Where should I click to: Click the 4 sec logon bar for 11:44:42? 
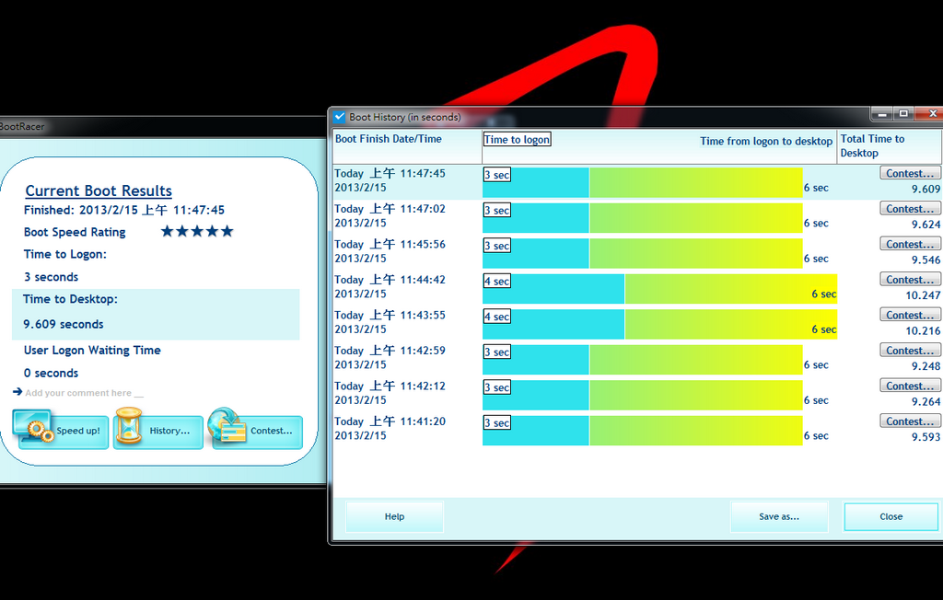tap(553, 289)
